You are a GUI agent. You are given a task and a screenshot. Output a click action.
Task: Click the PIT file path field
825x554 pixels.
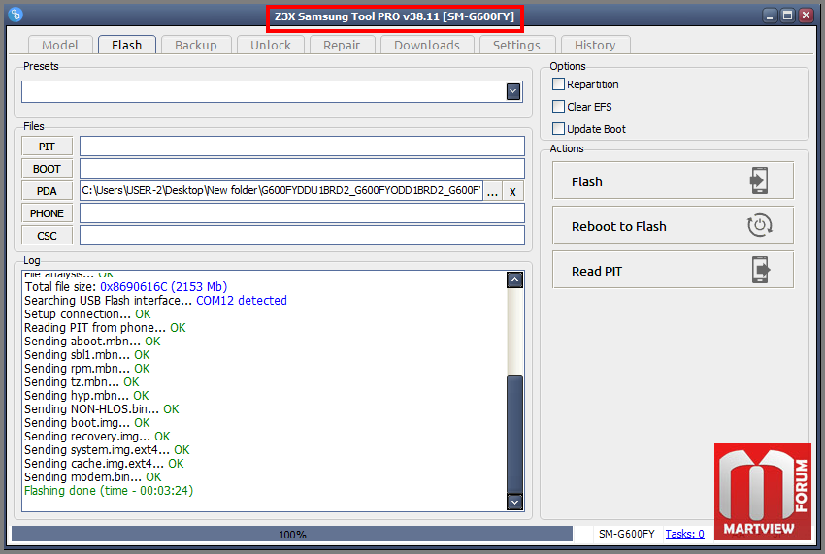tap(302, 147)
